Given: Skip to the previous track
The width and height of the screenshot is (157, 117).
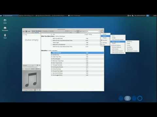Looking at the screenshot, I should click(x=24, y=31).
